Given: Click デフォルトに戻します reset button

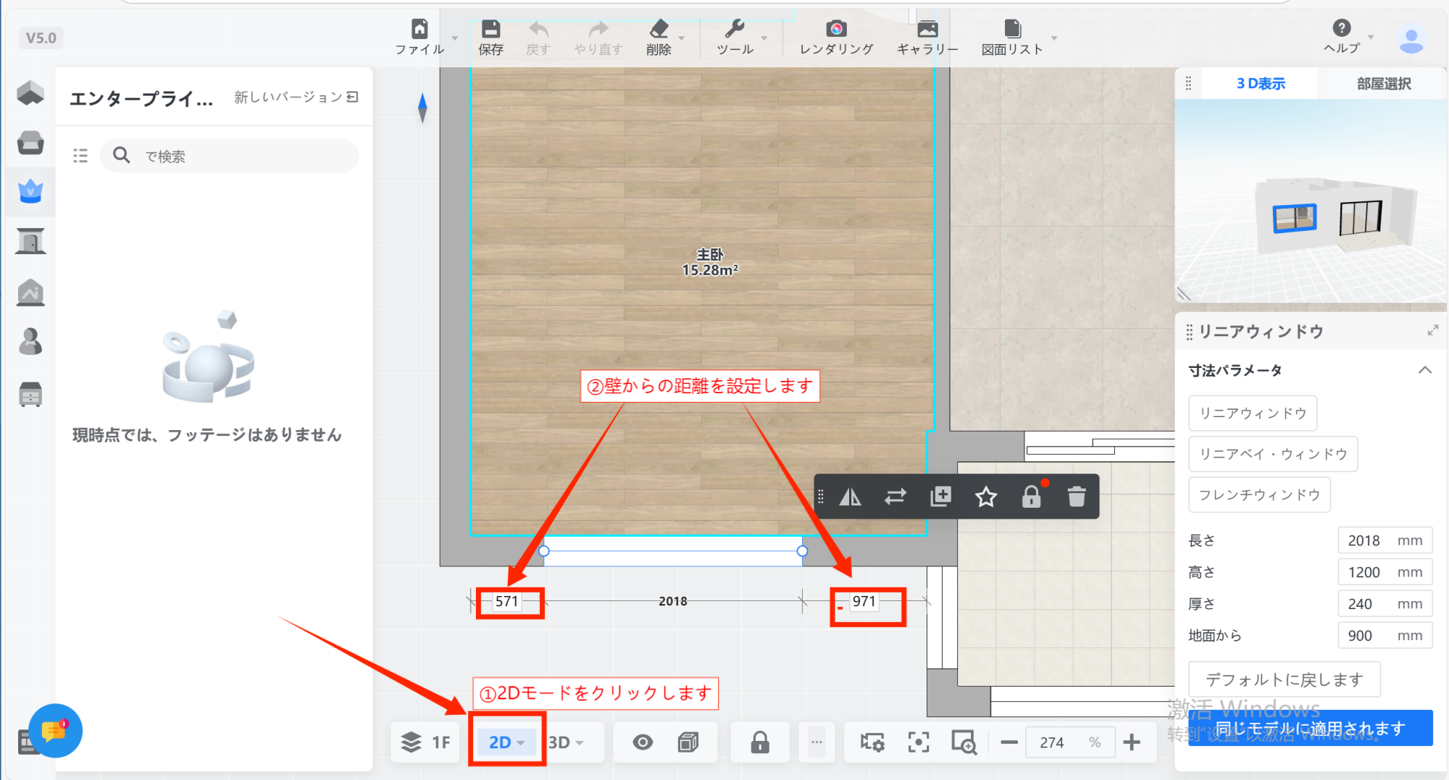Looking at the screenshot, I should (1285, 679).
